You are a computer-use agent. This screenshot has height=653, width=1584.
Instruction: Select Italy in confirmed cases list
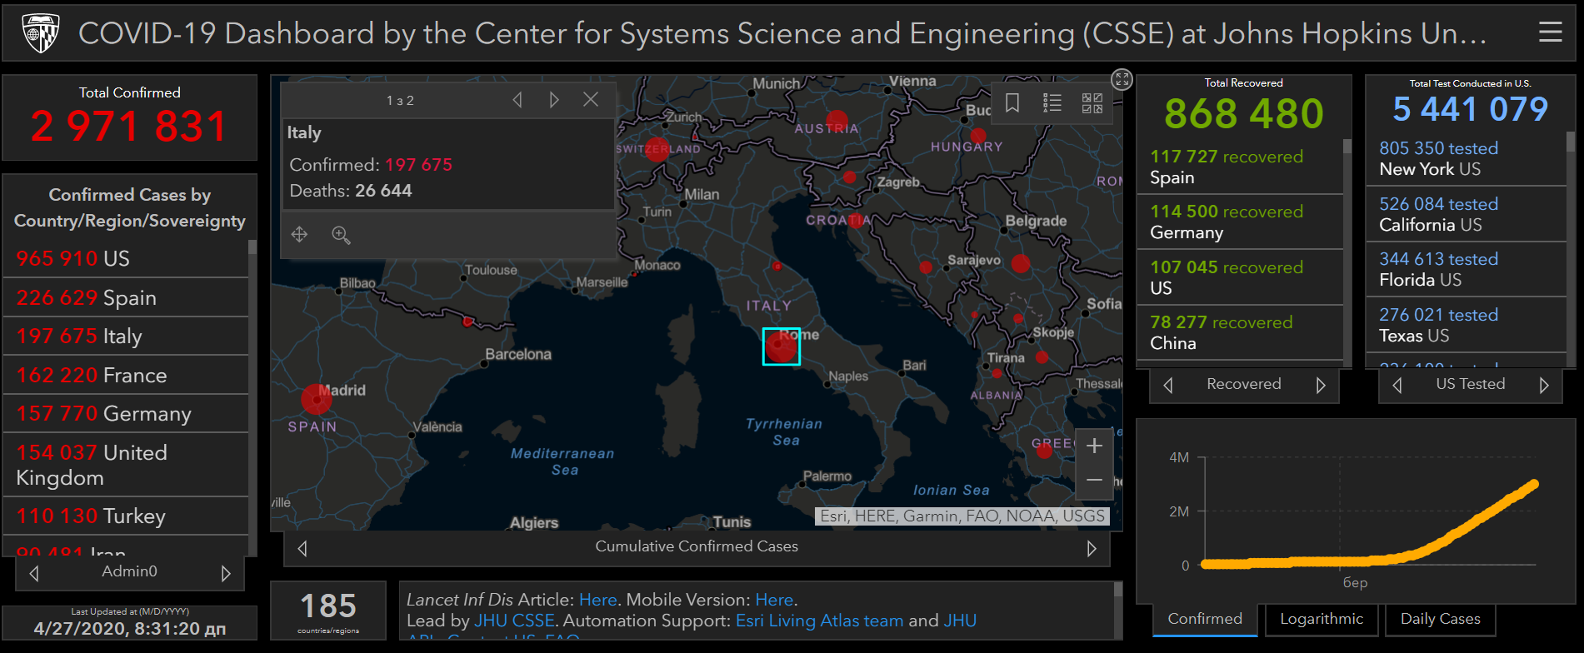point(126,336)
